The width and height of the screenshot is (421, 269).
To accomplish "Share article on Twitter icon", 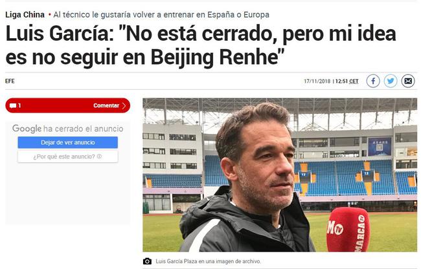I will (x=391, y=81).
